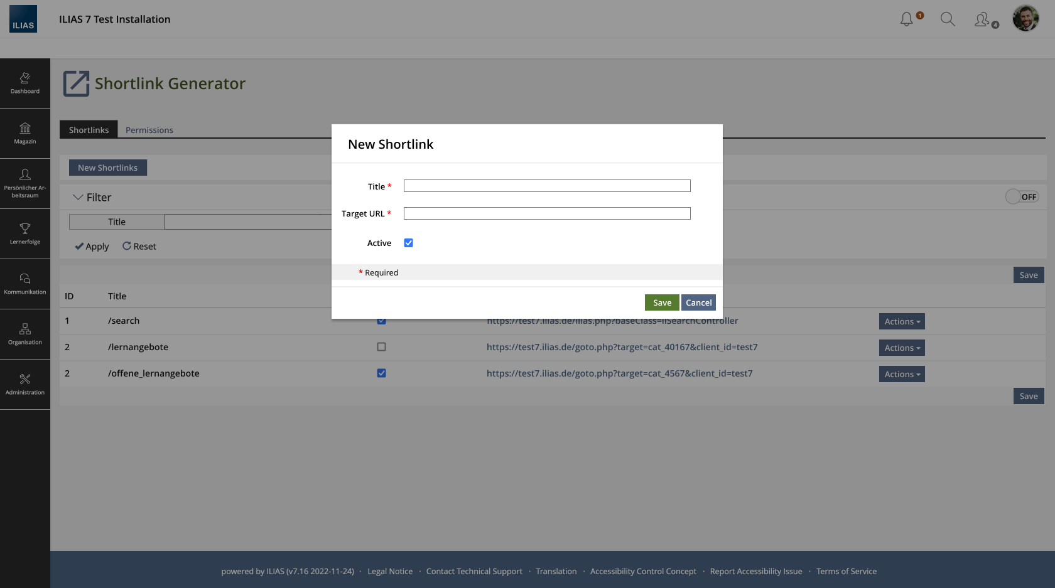The height and width of the screenshot is (588, 1055).
Task: Click the search magnifier icon
Action: tap(947, 19)
